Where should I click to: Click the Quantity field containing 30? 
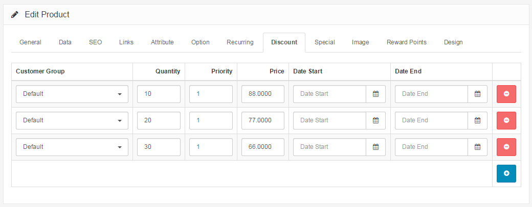click(159, 147)
